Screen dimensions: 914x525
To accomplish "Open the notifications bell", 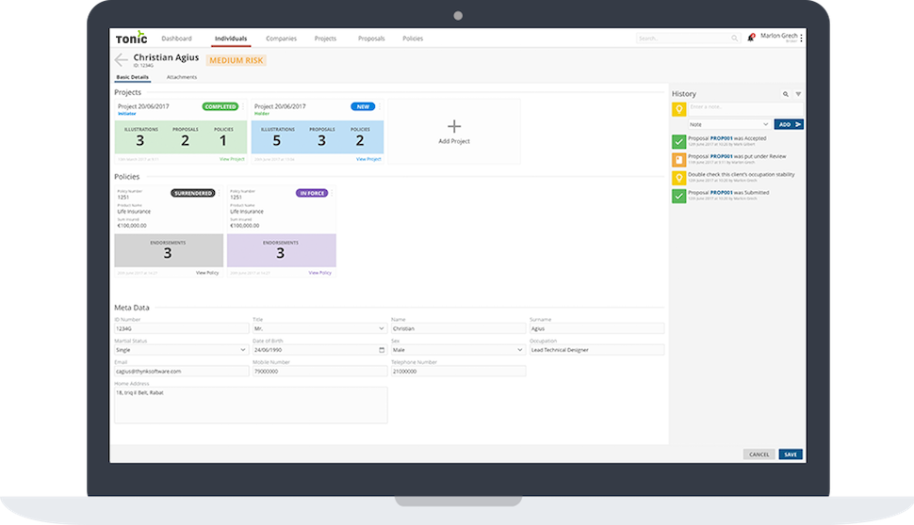I will click(x=751, y=39).
